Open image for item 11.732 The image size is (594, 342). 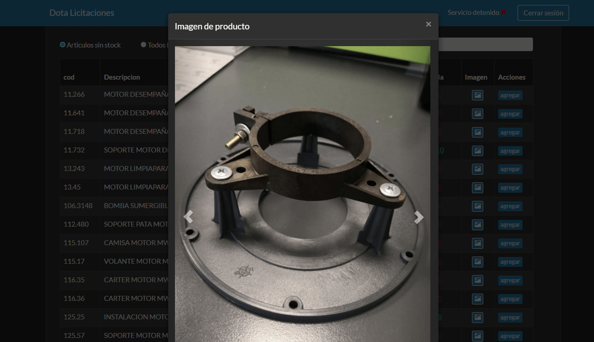pyautogui.click(x=477, y=151)
